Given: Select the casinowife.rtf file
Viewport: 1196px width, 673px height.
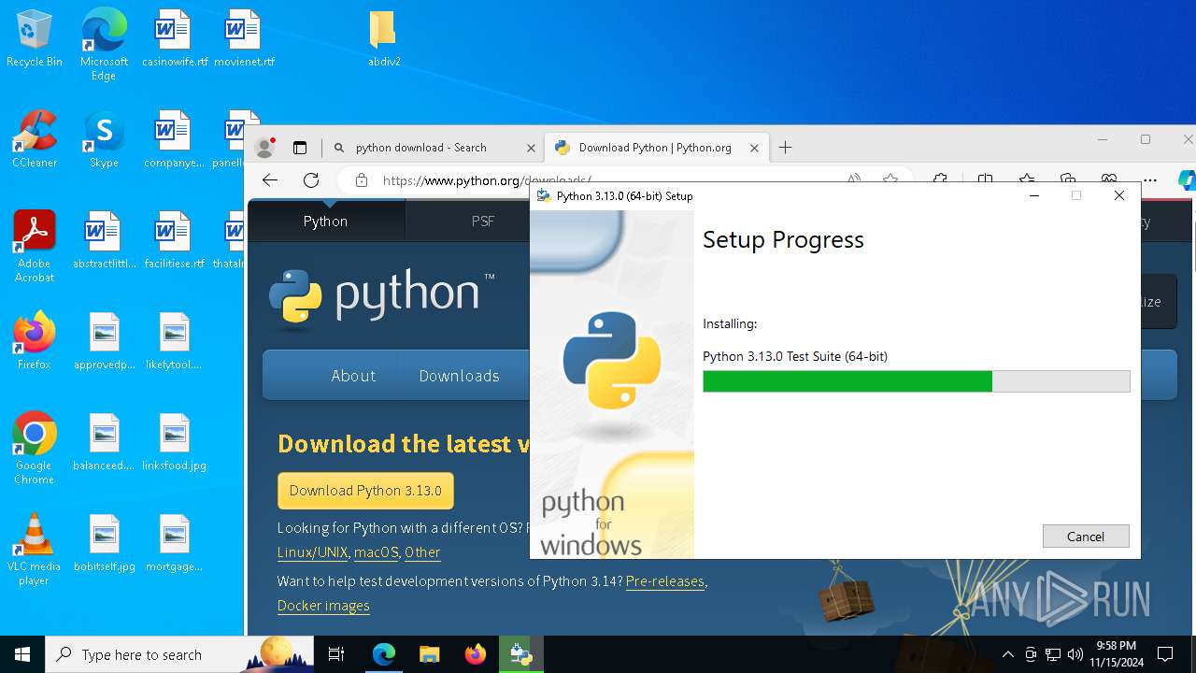Looking at the screenshot, I should (x=174, y=39).
